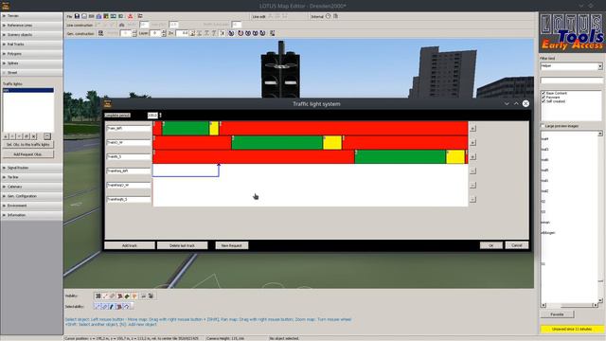The width and height of the screenshot is (606, 341).
Task: Click the first small button under Traffic lights list
Action: [6, 136]
